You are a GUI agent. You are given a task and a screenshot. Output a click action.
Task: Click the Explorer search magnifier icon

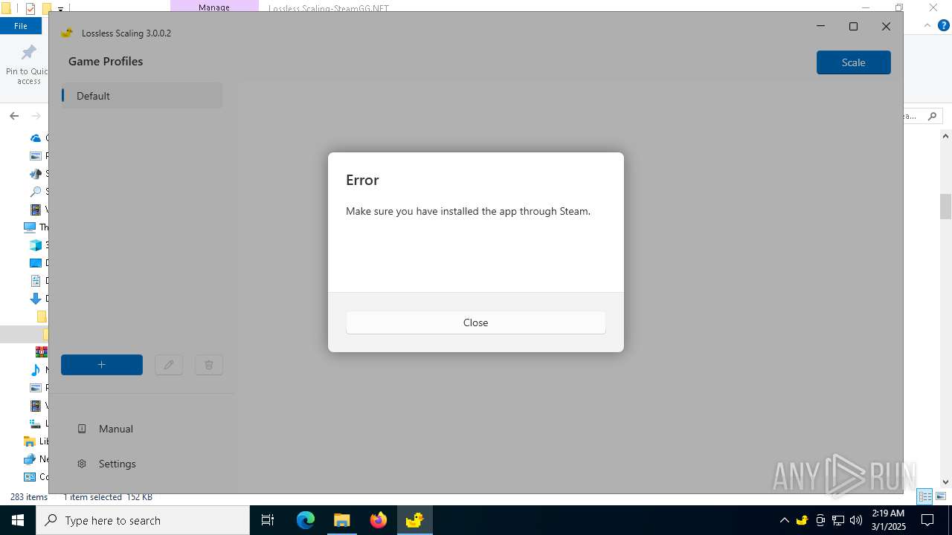[x=933, y=116]
